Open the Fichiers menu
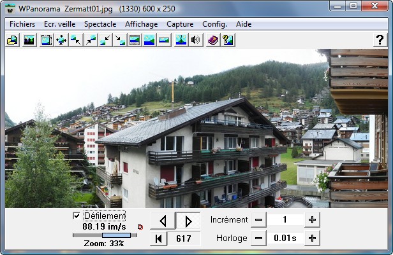The image size is (393, 255). 22,24
